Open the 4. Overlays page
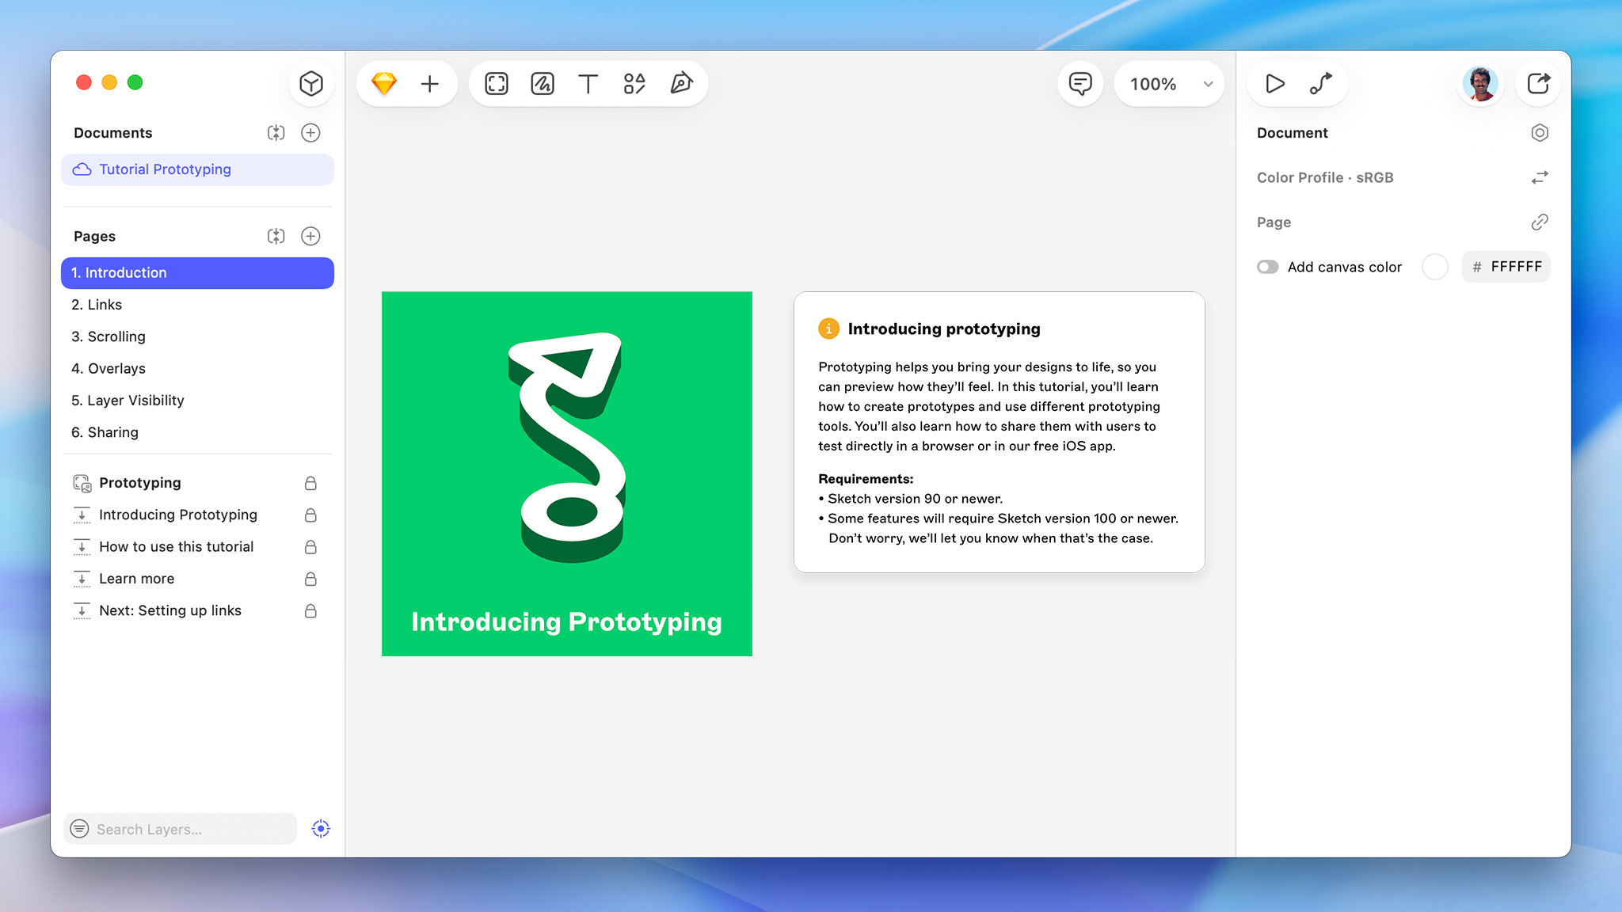The width and height of the screenshot is (1622, 912). pyautogui.click(x=109, y=369)
